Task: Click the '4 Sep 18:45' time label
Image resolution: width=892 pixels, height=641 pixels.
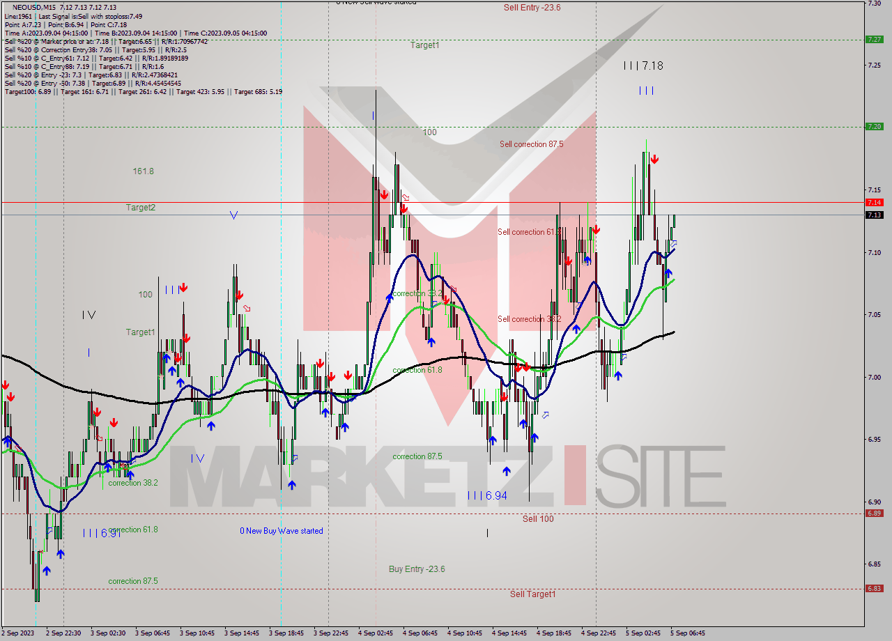Action: tap(554, 633)
